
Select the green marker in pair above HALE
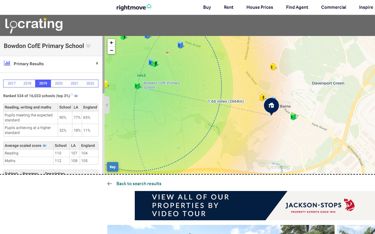pos(154,63)
